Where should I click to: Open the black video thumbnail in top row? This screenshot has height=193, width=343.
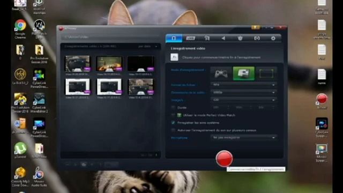141,64
